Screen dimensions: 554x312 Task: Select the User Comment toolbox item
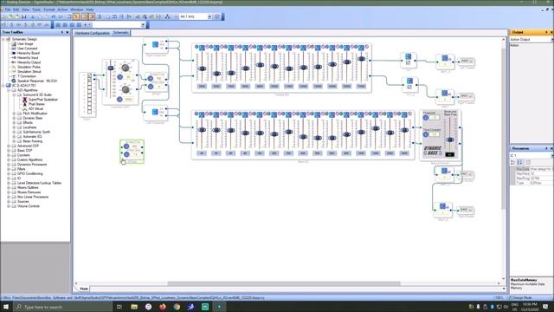coord(27,49)
